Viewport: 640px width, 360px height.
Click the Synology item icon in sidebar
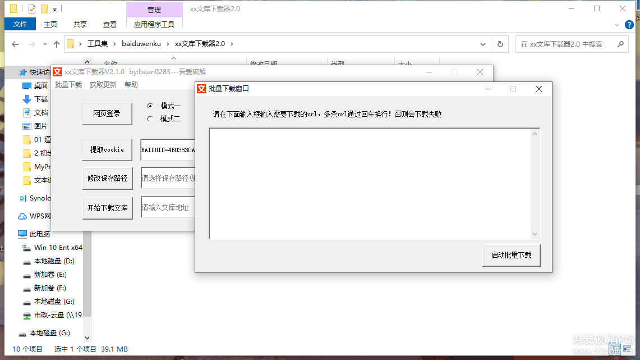[22, 198]
